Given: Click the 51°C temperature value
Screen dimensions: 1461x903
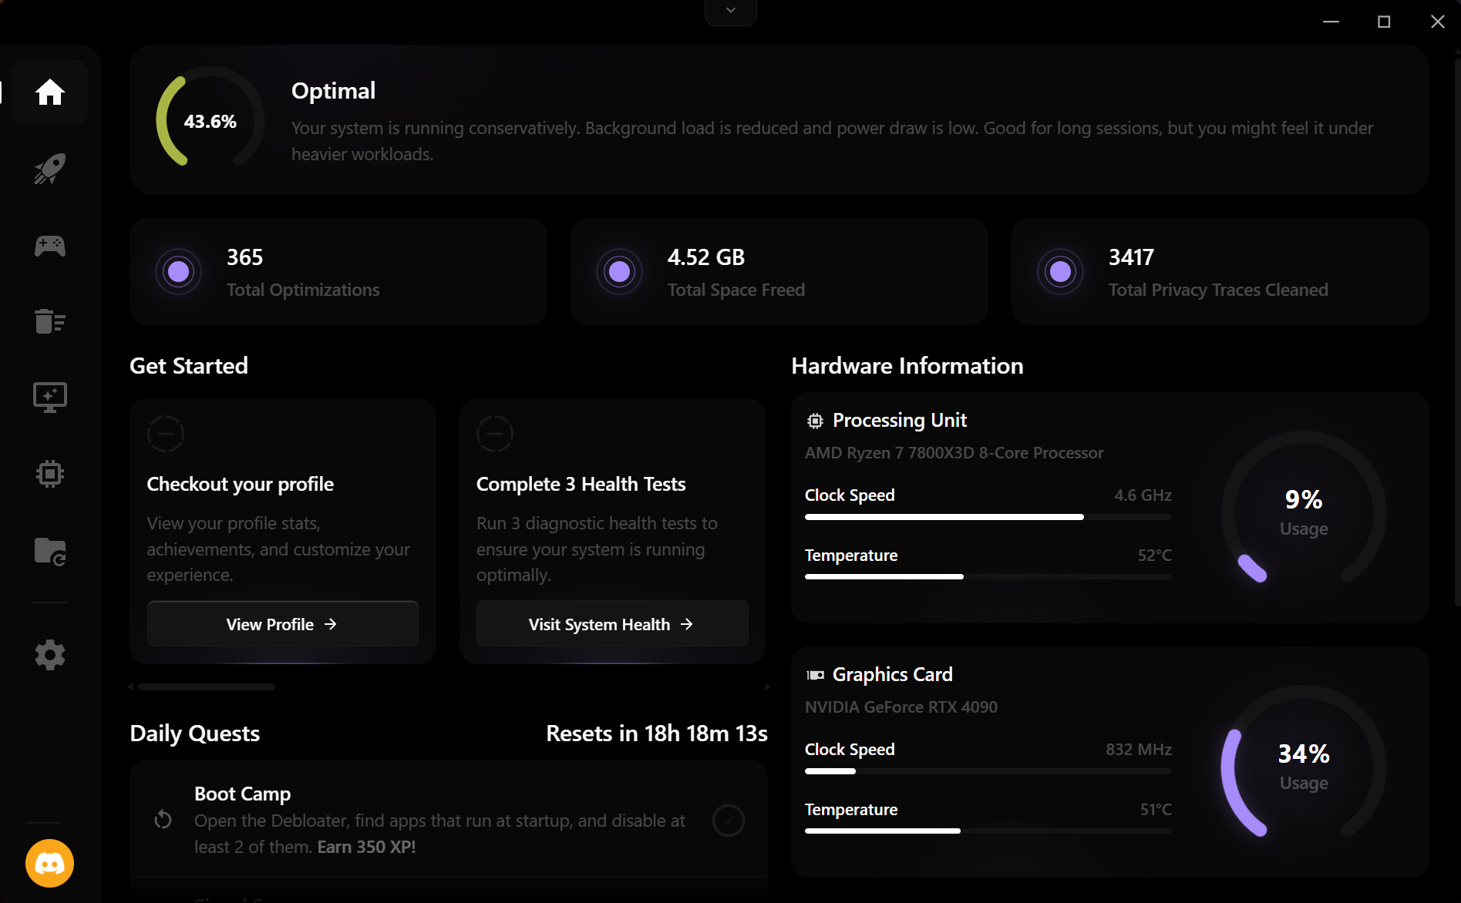Looking at the screenshot, I should [x=1156, y=810].
